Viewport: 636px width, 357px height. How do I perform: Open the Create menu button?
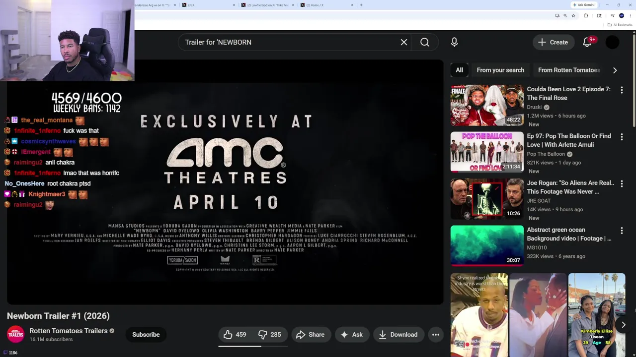(x=553, y=42)
